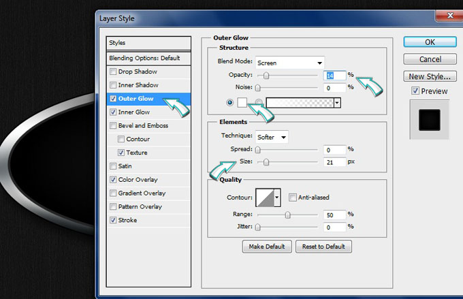Open the Technique dropdown

[272, 136]
